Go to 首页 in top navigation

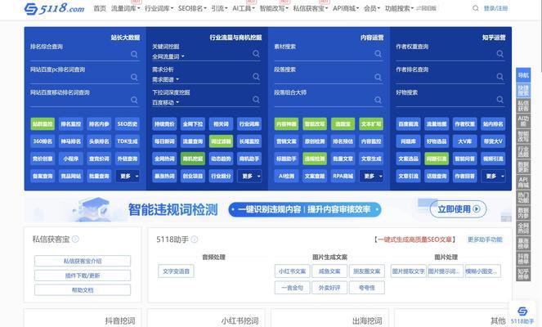click(100, 8)
